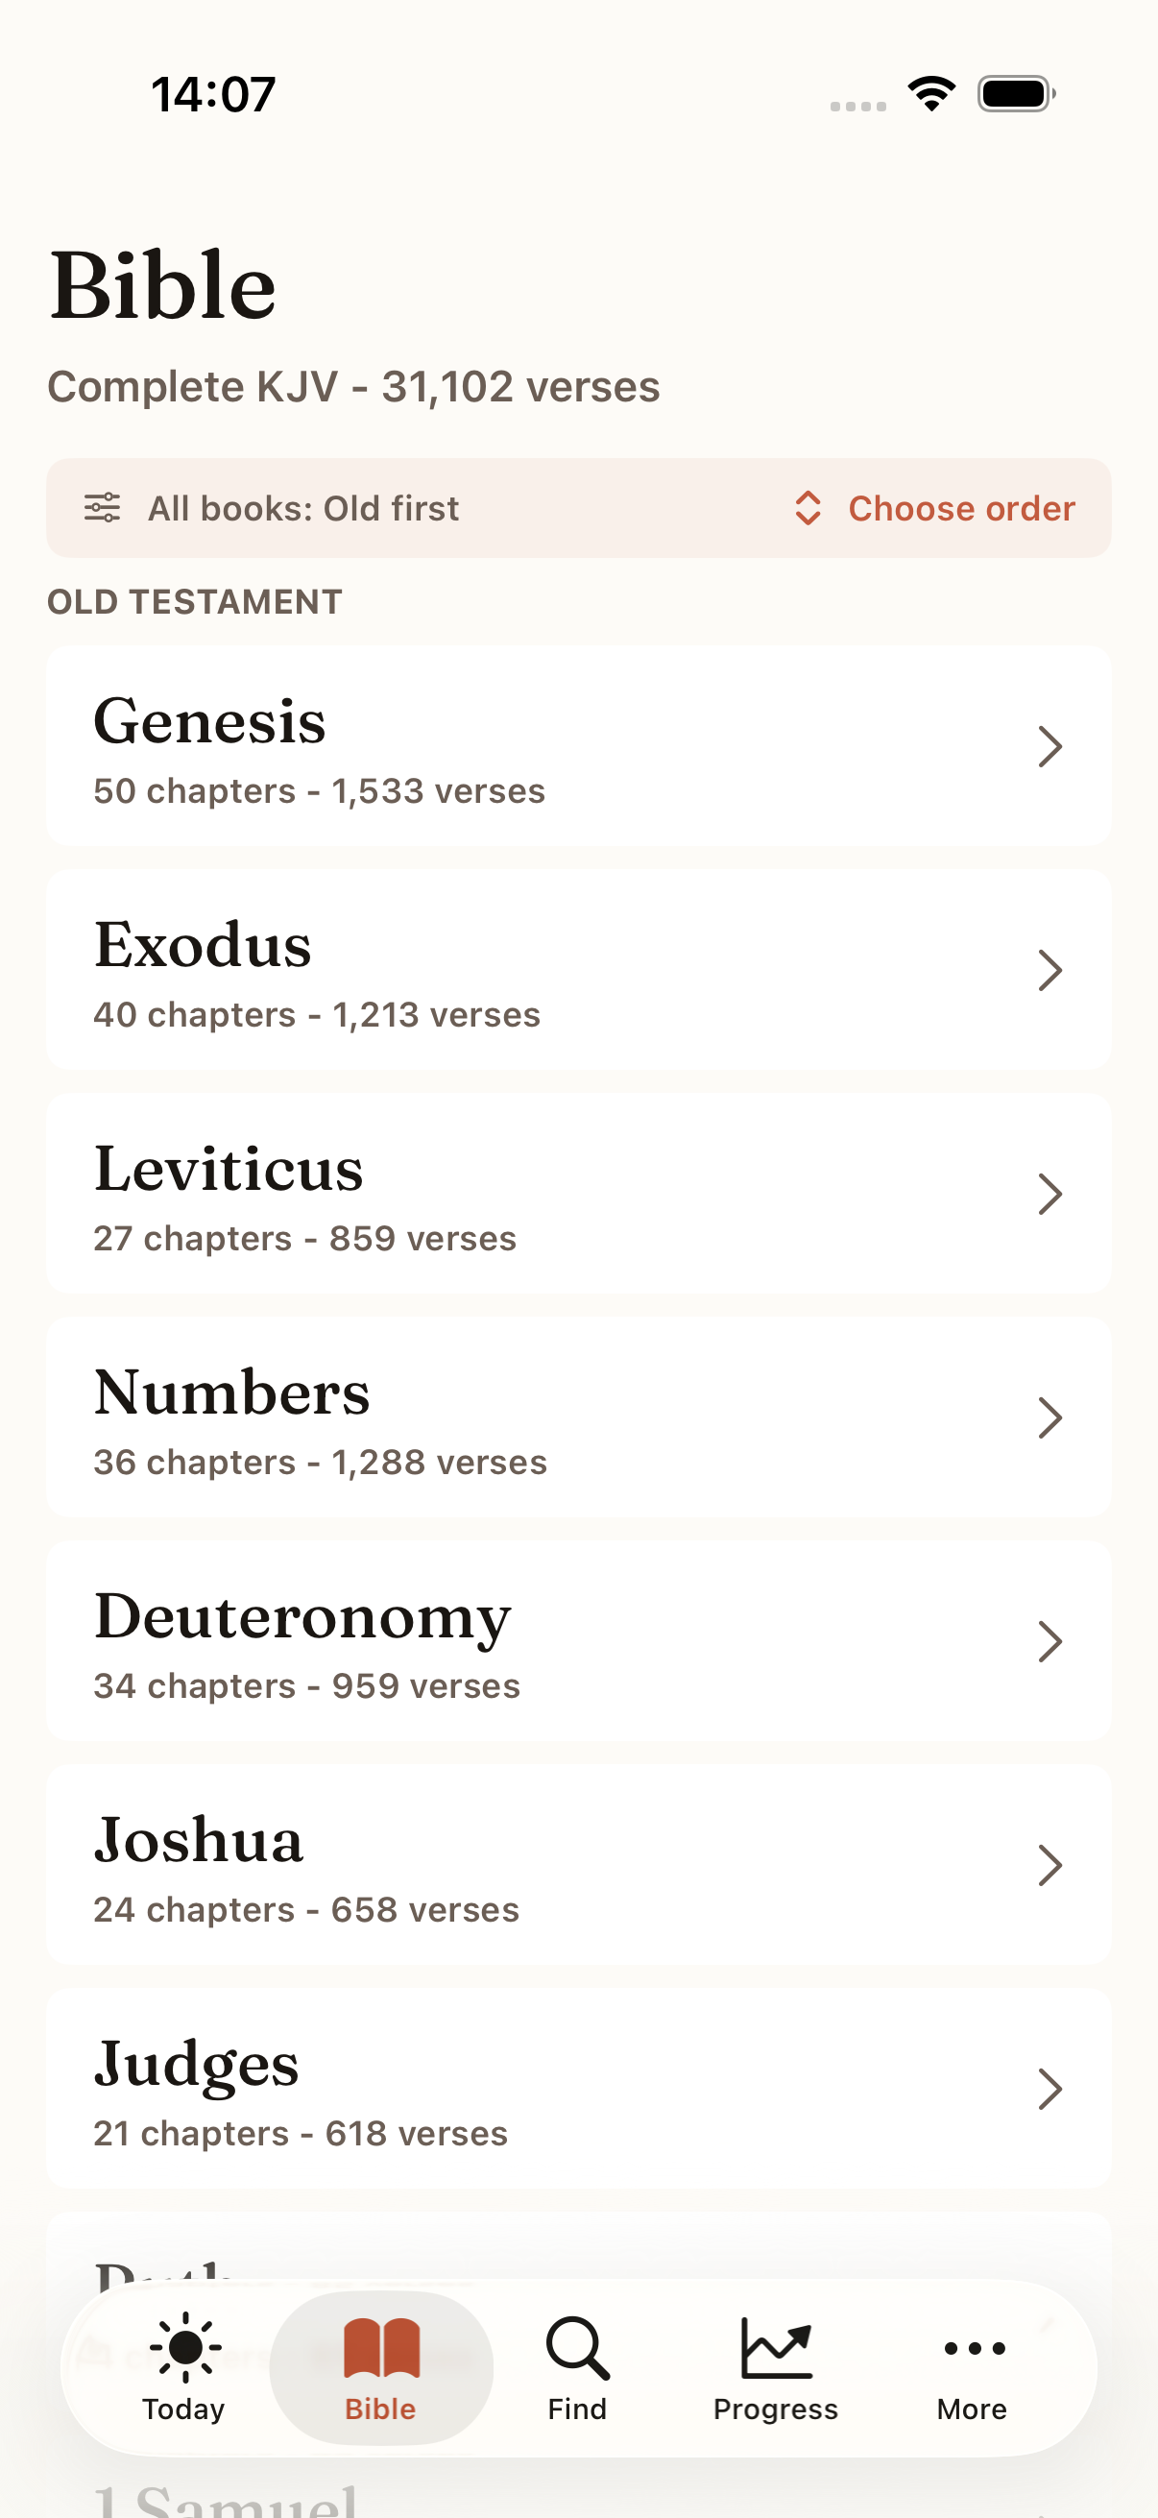The height and width of the screenshot is (2518, 1158).
Task: Select the Progress tab label
Action: [x=776, y=2409]
